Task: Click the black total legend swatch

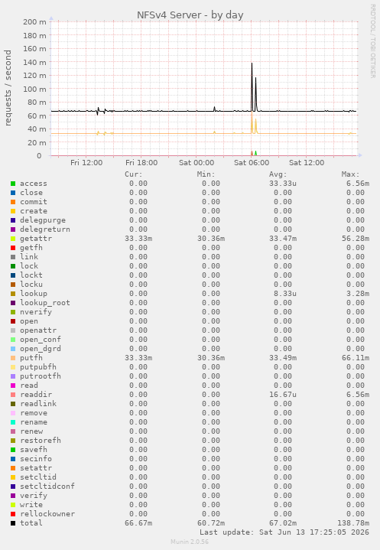Action: point(13,523)
